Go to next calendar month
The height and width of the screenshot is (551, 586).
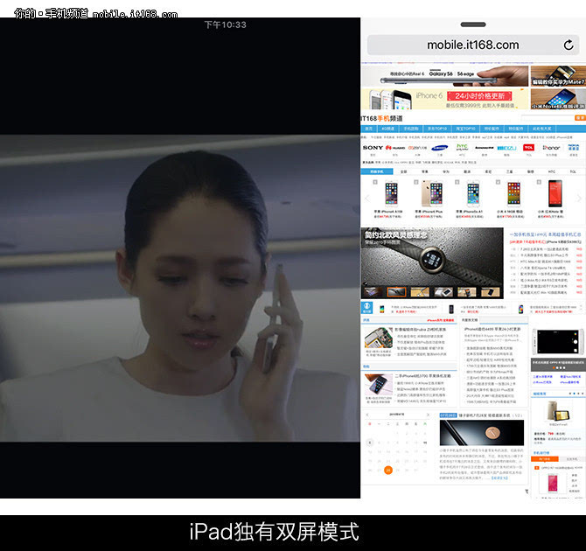(428, 415)
